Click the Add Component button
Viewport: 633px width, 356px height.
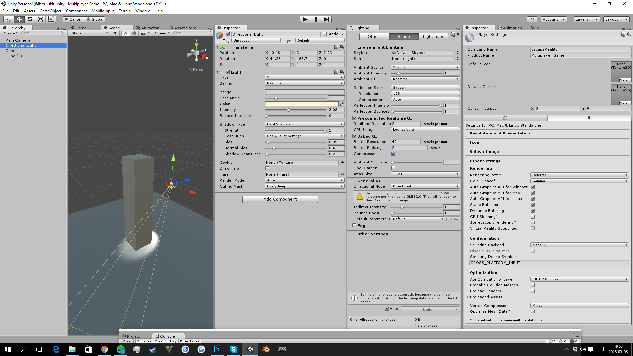[x=280, y=199]
